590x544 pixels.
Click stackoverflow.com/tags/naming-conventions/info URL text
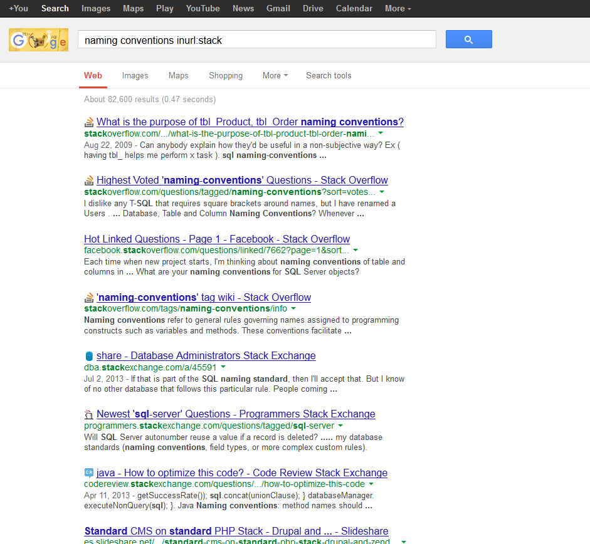tap(186, 308)
